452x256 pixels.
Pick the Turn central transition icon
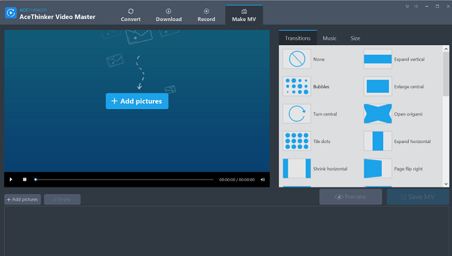point(297,114)
